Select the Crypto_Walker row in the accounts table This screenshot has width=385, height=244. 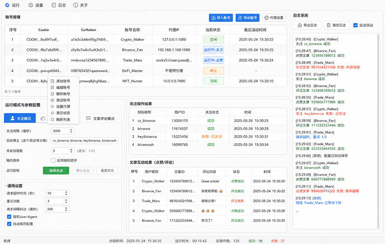click(x=146, y=40)
